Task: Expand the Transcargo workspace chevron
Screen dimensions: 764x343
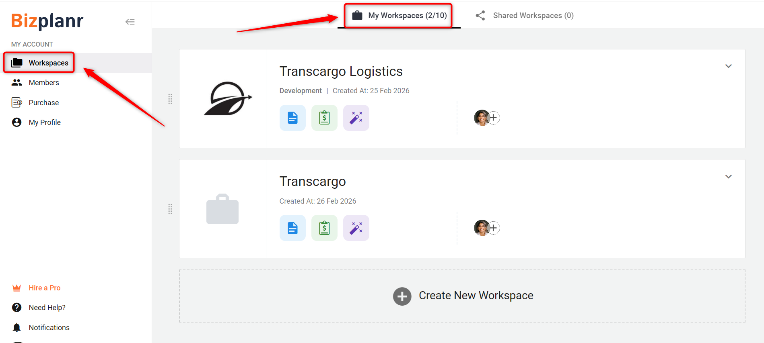Action: [728, 176]
